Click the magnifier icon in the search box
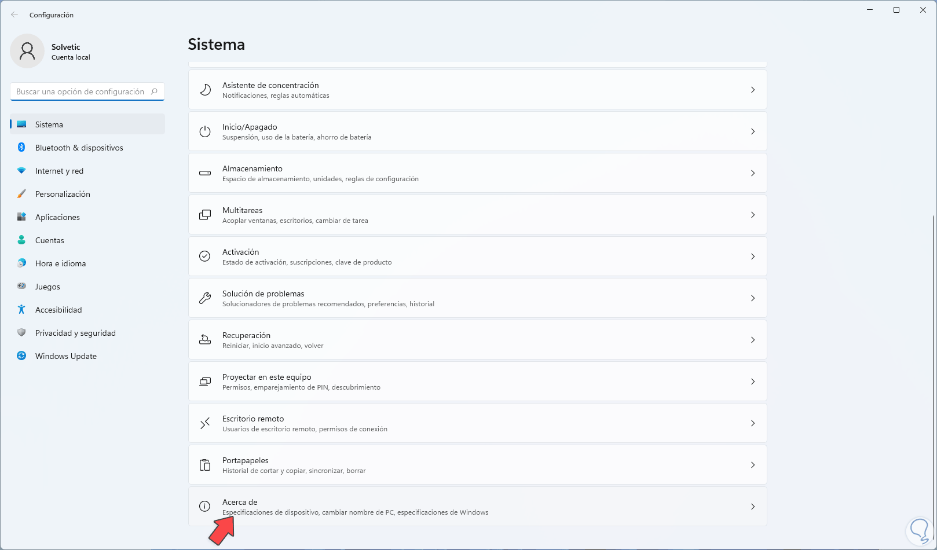Image resolution: width=937 pixels, height=550 pixels. (154, 91)
